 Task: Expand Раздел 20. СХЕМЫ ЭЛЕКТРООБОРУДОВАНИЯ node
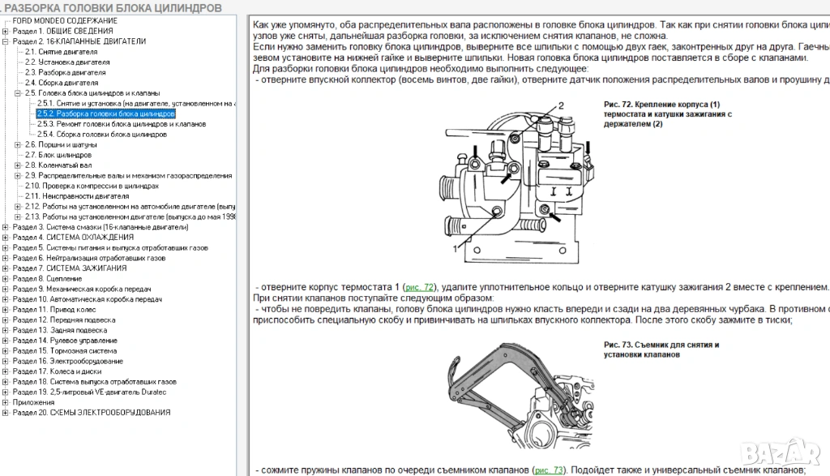tap(6, 412)
